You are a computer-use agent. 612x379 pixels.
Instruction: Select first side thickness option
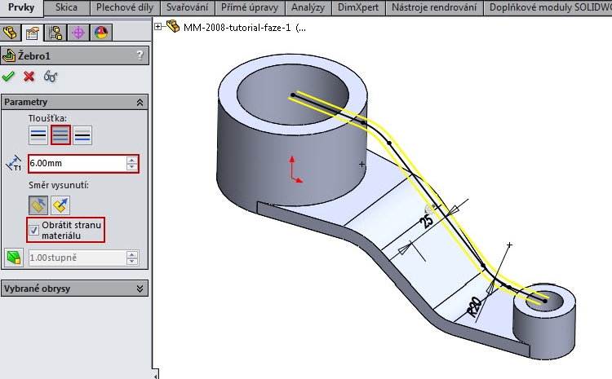(x=38, y=135)
